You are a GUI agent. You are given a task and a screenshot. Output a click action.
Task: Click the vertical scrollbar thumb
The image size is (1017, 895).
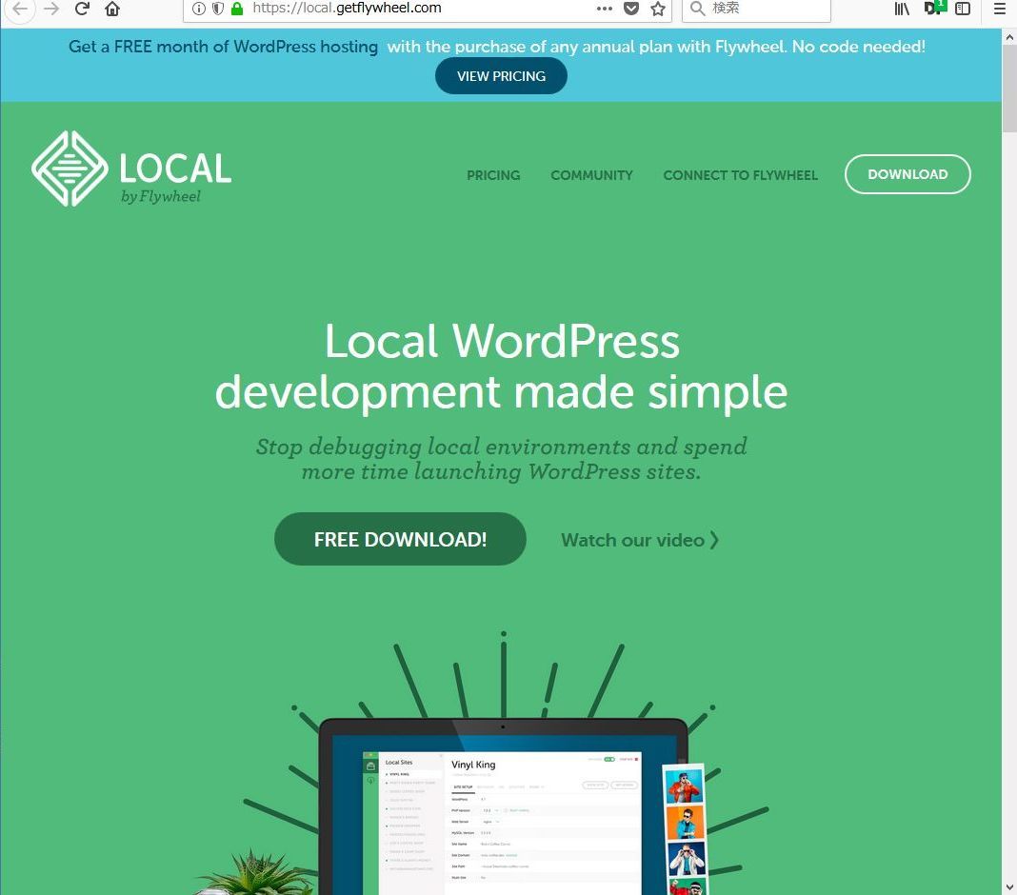[x=1009, y=89]
